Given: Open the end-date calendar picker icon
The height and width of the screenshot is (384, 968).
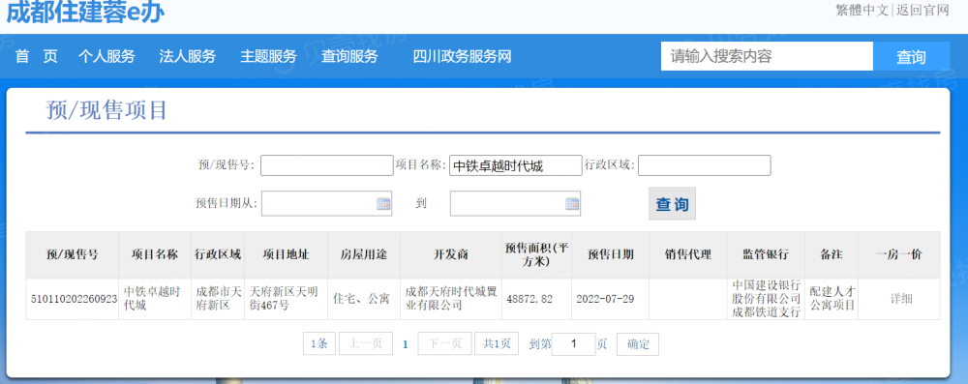Looking at the screenshot, I should click(572, 204).
